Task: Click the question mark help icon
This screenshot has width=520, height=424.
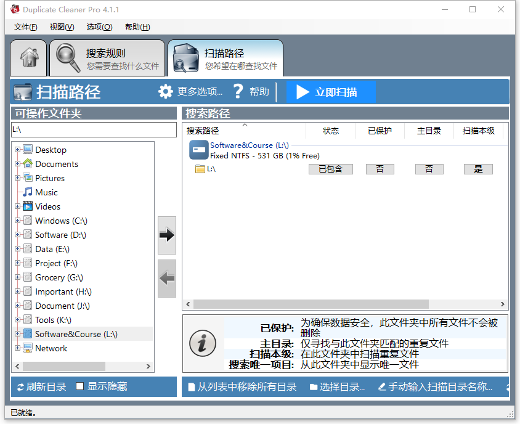Action: point(238,91)
